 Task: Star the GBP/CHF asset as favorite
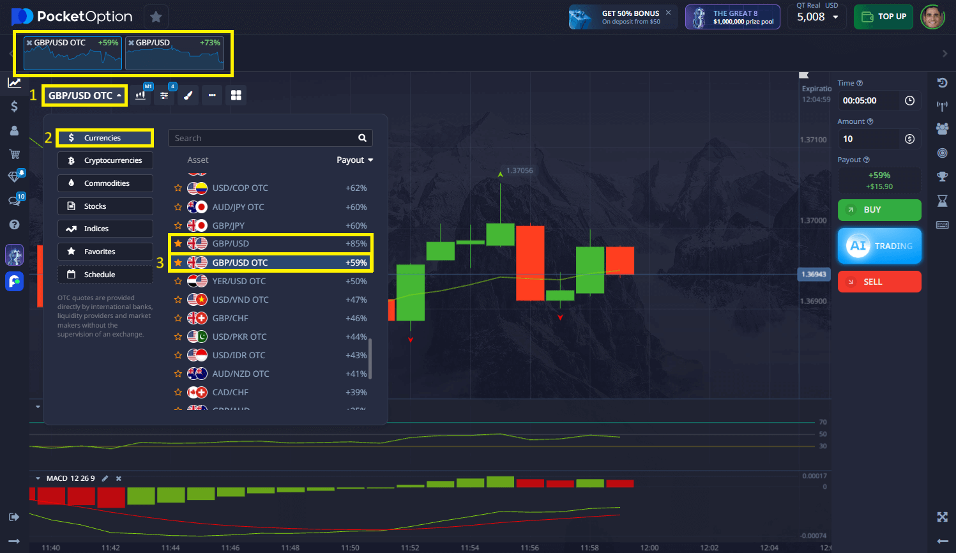(x=178, y=318)
